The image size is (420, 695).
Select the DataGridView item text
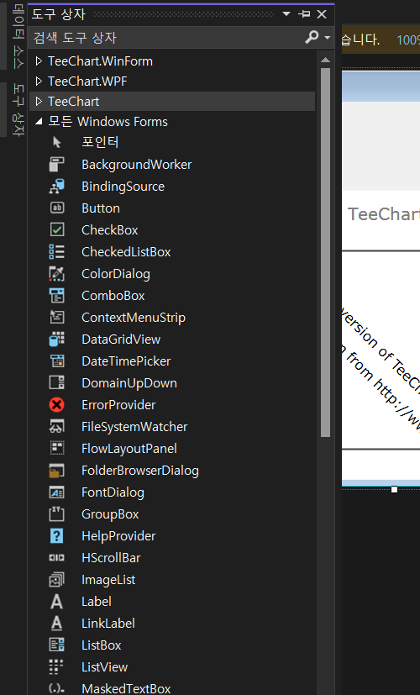[121, 339]
